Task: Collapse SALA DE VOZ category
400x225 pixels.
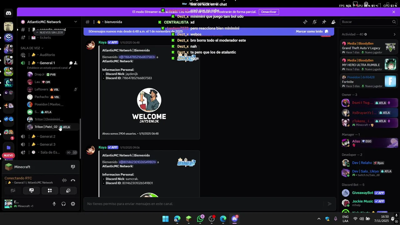Action: 32,48
